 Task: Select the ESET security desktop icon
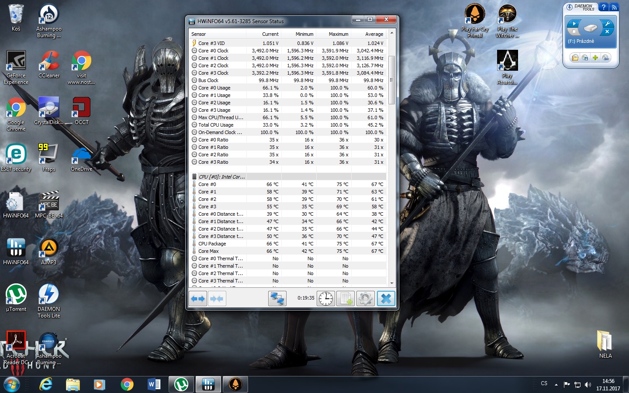16,158
